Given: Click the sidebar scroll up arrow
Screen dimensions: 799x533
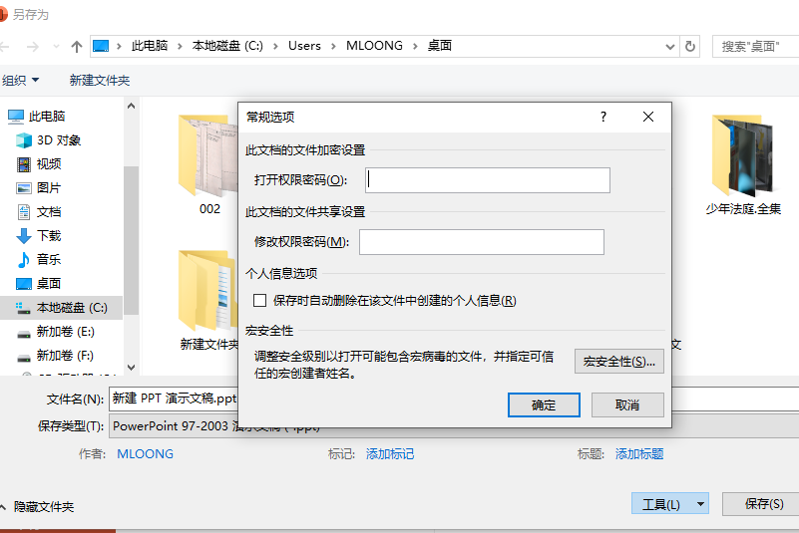Looking at the screenshot, I should [x=131, y=106].
